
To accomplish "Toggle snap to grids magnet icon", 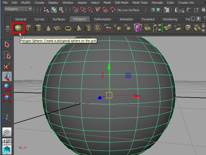I will click(x=76, y=10).
